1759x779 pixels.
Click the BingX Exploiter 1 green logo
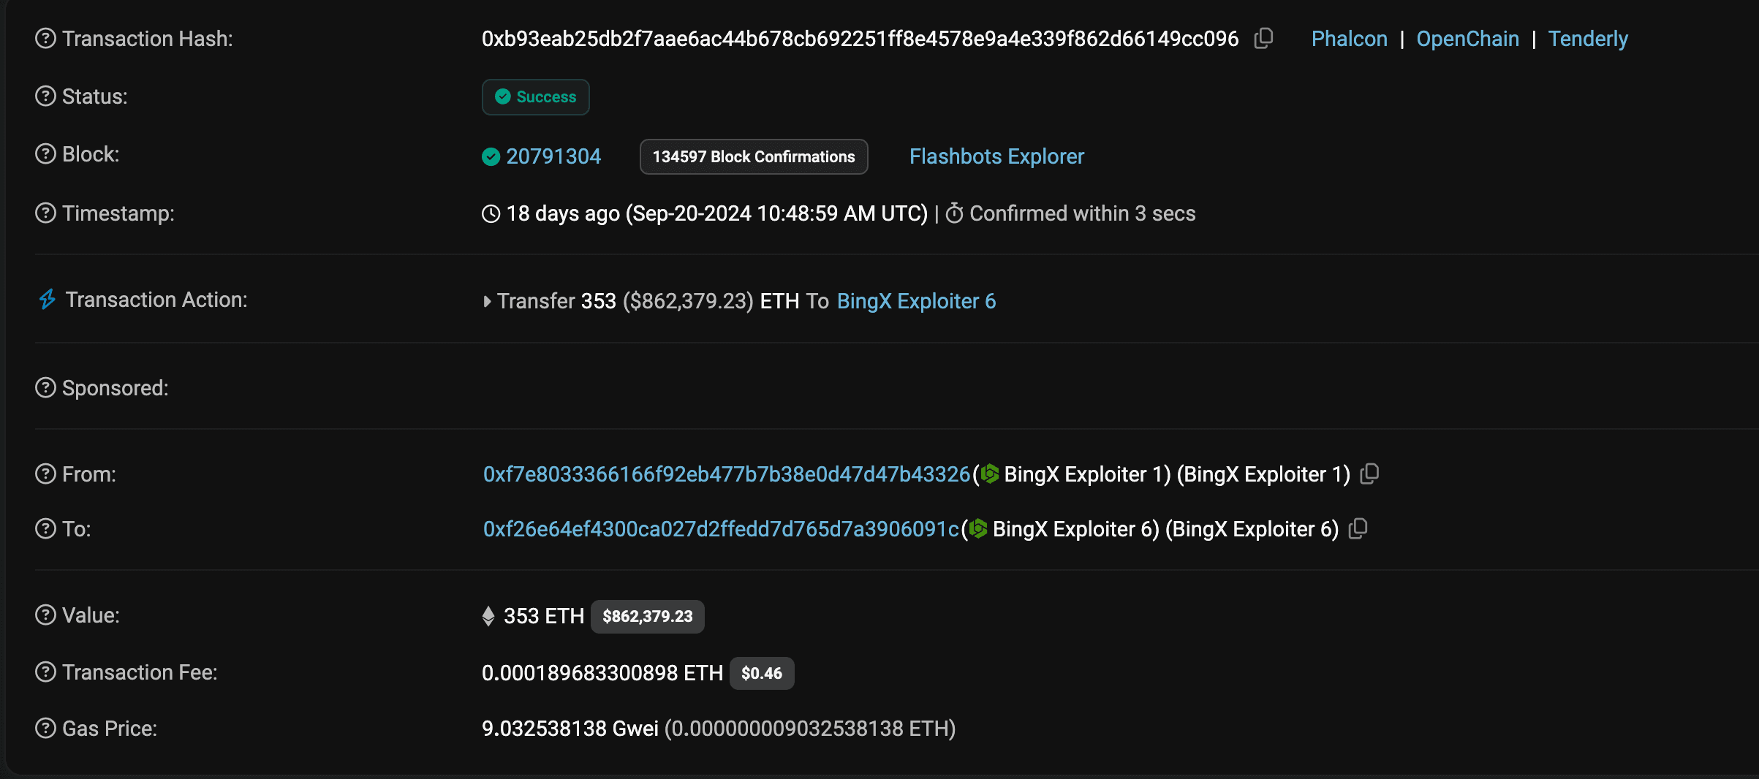click(988, 474)
